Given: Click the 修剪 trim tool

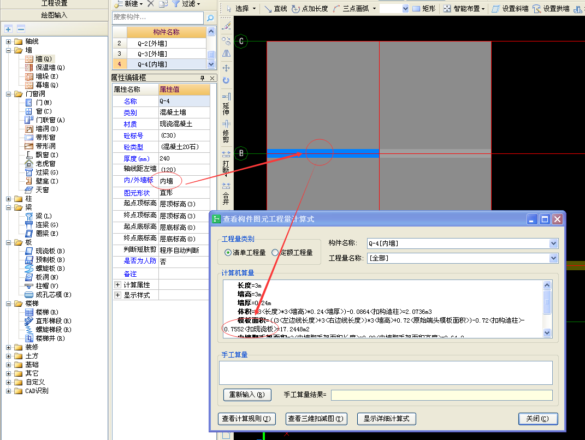Looking at the screenshot, I should (x=226, y=131).
